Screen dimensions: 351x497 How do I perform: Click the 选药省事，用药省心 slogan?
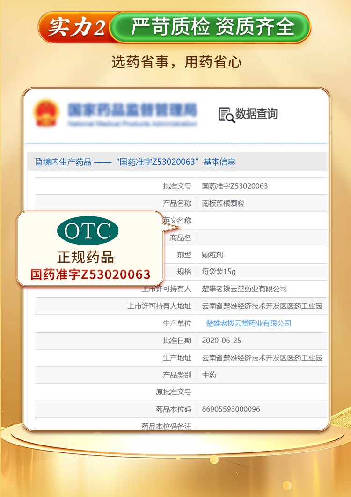tap(176, 62)
